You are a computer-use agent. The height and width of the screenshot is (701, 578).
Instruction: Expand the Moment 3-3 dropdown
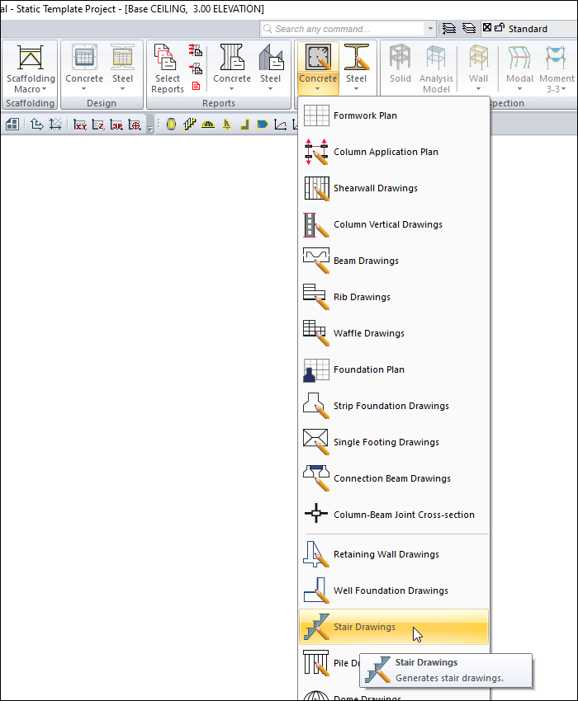(x=563, y=89)
